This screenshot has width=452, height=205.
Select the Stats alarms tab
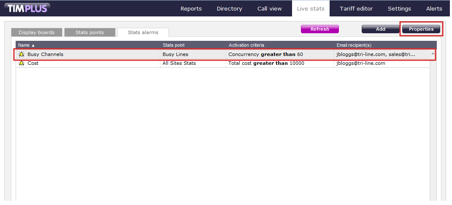143,32
